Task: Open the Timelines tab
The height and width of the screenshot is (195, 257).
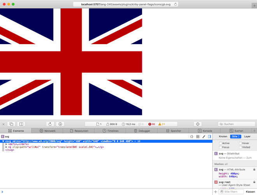Action: [110, 131]
